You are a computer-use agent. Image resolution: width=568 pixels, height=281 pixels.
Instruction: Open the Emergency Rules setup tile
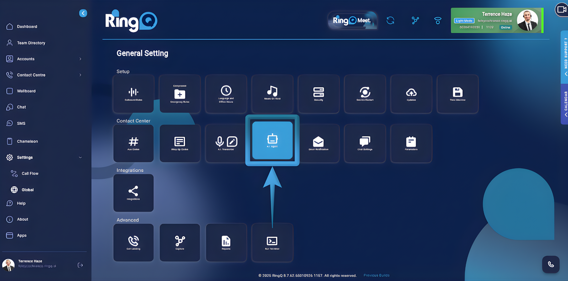point(180,94)
